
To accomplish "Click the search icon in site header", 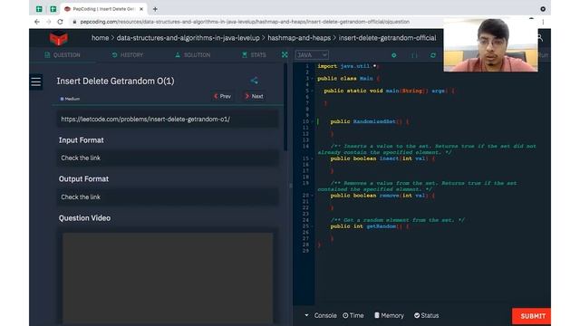I will pyautogui.click(x=540, y=38).
